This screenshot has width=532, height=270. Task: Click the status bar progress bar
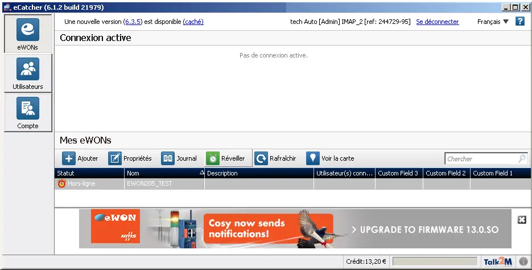[435, 261]
